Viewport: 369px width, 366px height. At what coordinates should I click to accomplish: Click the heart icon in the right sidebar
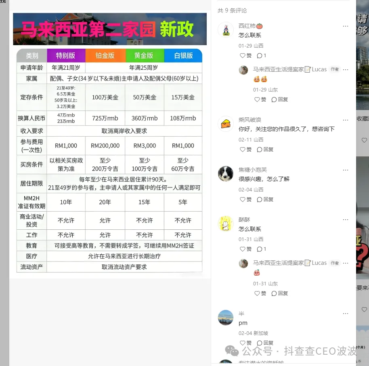click(364, 140)
